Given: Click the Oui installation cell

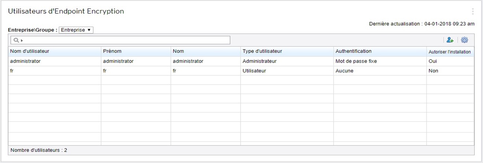Looking at the screenshot, I should [x=433, y=61].
